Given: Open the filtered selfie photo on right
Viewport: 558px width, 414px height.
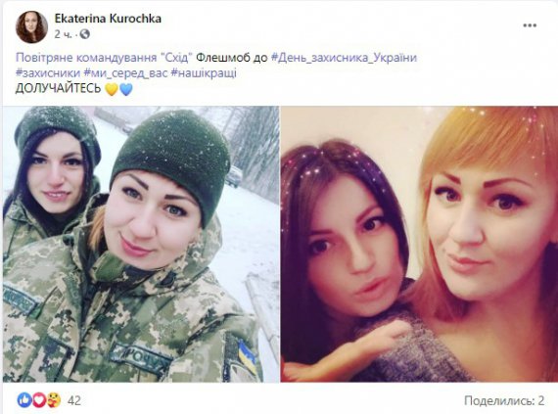Looking at the screenshot, I should (x=419, y=244).
